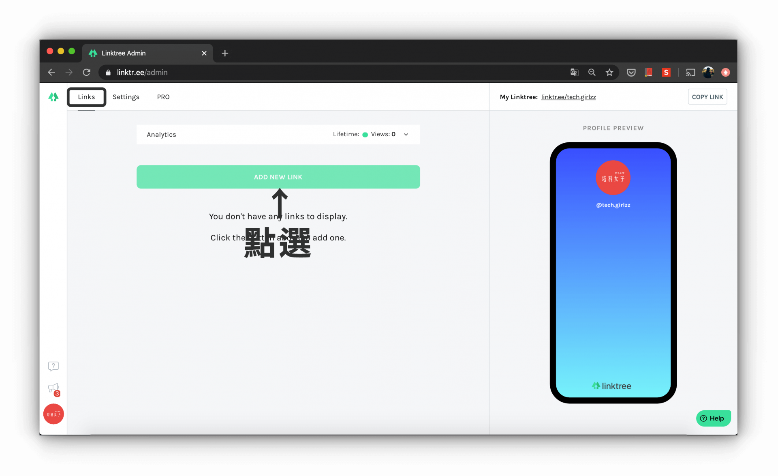Select the Linktree Admin browser tab

point(147,53)
